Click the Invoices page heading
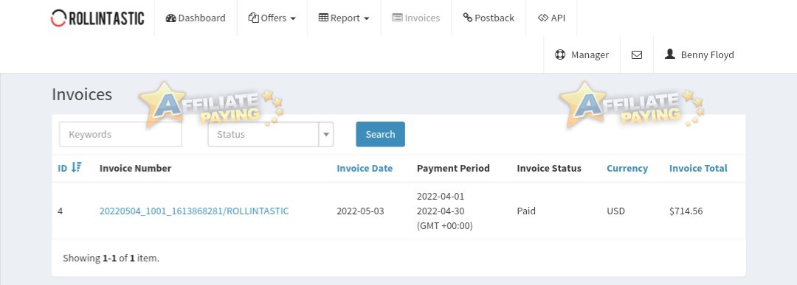The height and width of the screenshot is (285, 797). [x=82, y=94]
